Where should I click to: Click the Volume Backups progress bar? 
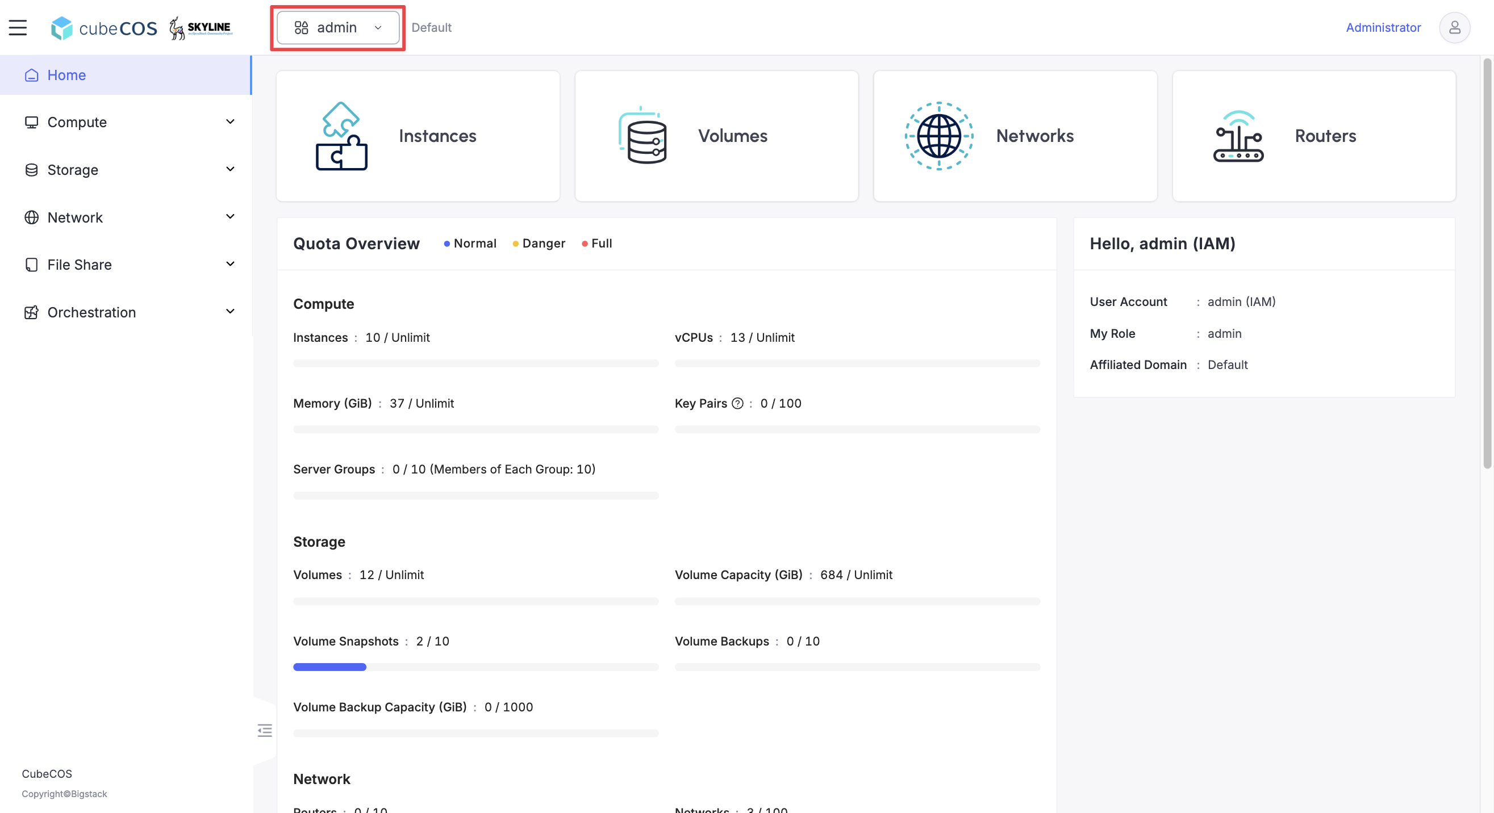point(857,667)
